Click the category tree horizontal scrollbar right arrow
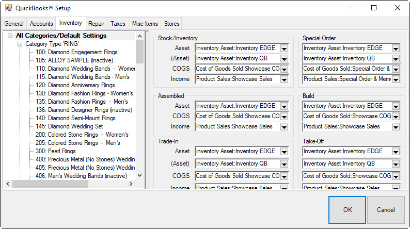 (131, 184)
